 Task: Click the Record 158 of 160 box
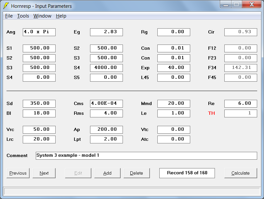[x=187, y=173]
